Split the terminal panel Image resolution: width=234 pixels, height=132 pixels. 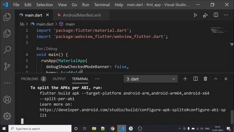tap(196, 79)
